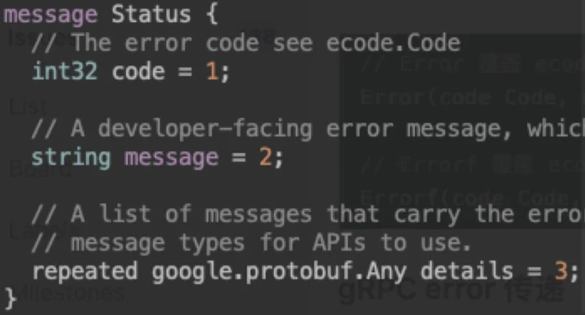The image size is (585, 315).
Task: Click field number 3 after details
Action: click(561, 271)
